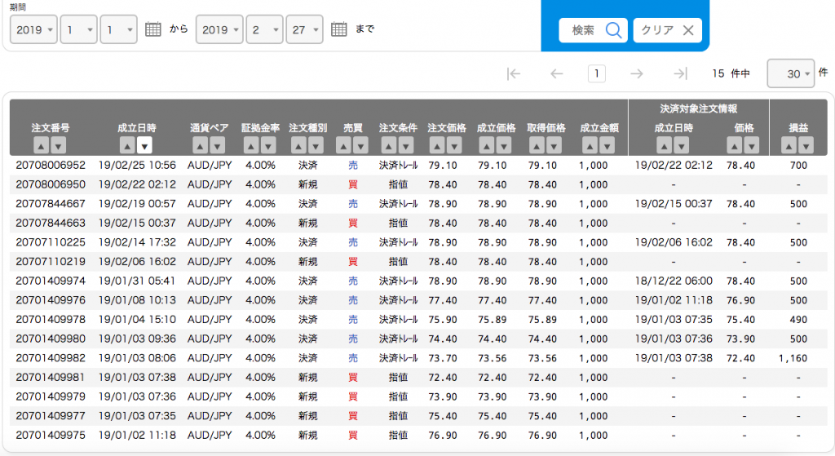Sort 注文価格 column descending
This screenshot has width=835, height=456.
point(454,145)
